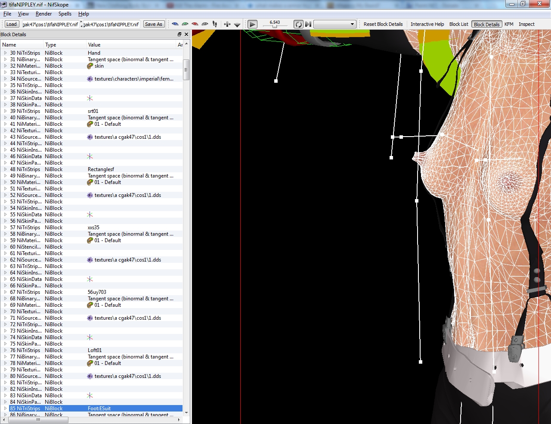
Task: Click texture icon in row 34 NiSource
Action: point(90,79)
